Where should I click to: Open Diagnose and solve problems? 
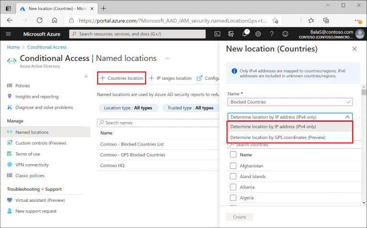[x=44, y=107]
